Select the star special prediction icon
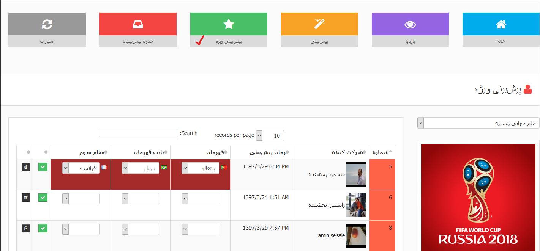Viewport: 540px width, 251px height. point(229,24)
